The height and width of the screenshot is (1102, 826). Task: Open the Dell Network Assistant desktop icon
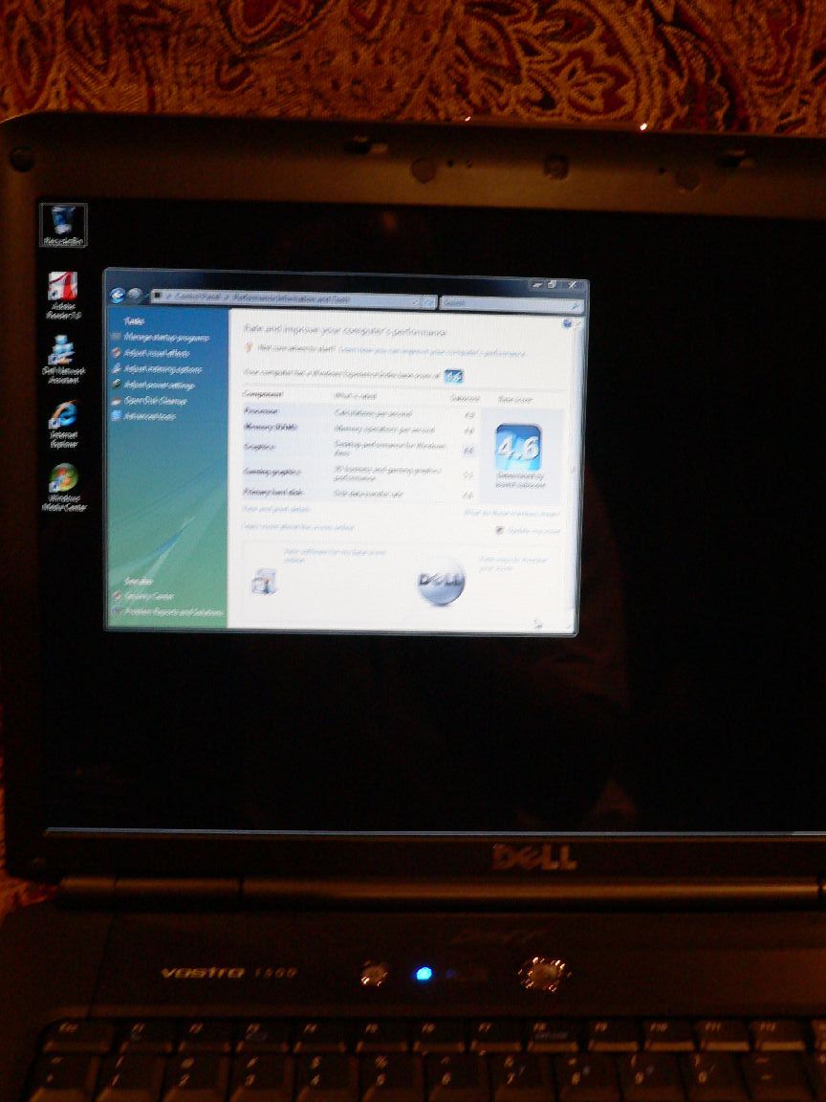tap(63, 359)
